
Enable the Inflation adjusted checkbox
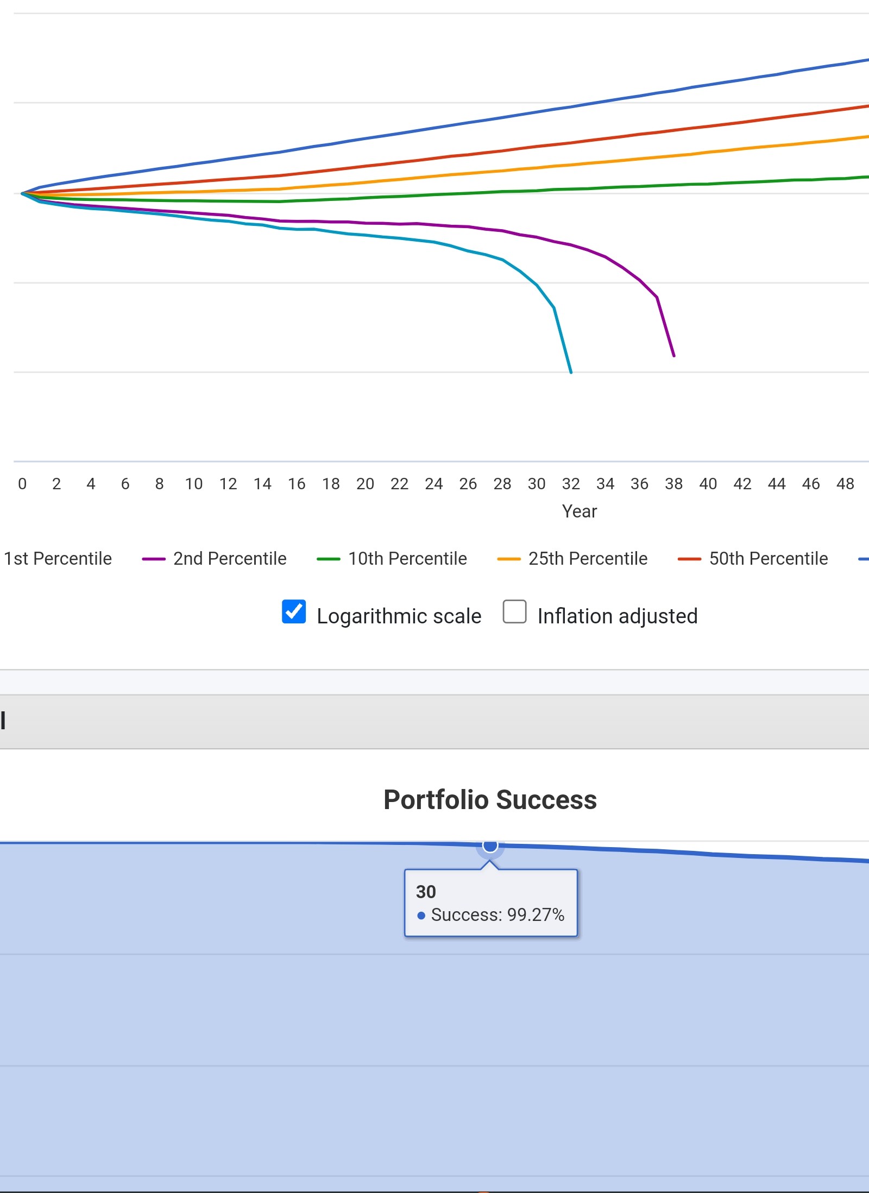pyautogui.click(x=514, y=611)
